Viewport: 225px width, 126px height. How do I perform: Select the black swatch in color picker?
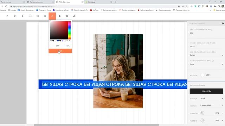[x=53, y=41]
